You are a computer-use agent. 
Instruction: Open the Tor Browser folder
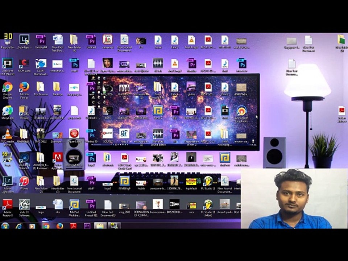coord(41,88)
